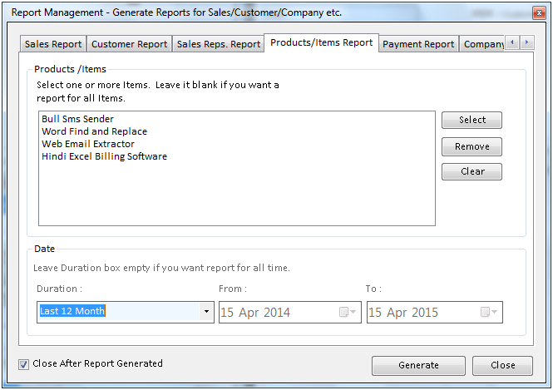Switch to the Sales Report tab
This screenshot has height=390, width=553.
(x=53, y=44)
